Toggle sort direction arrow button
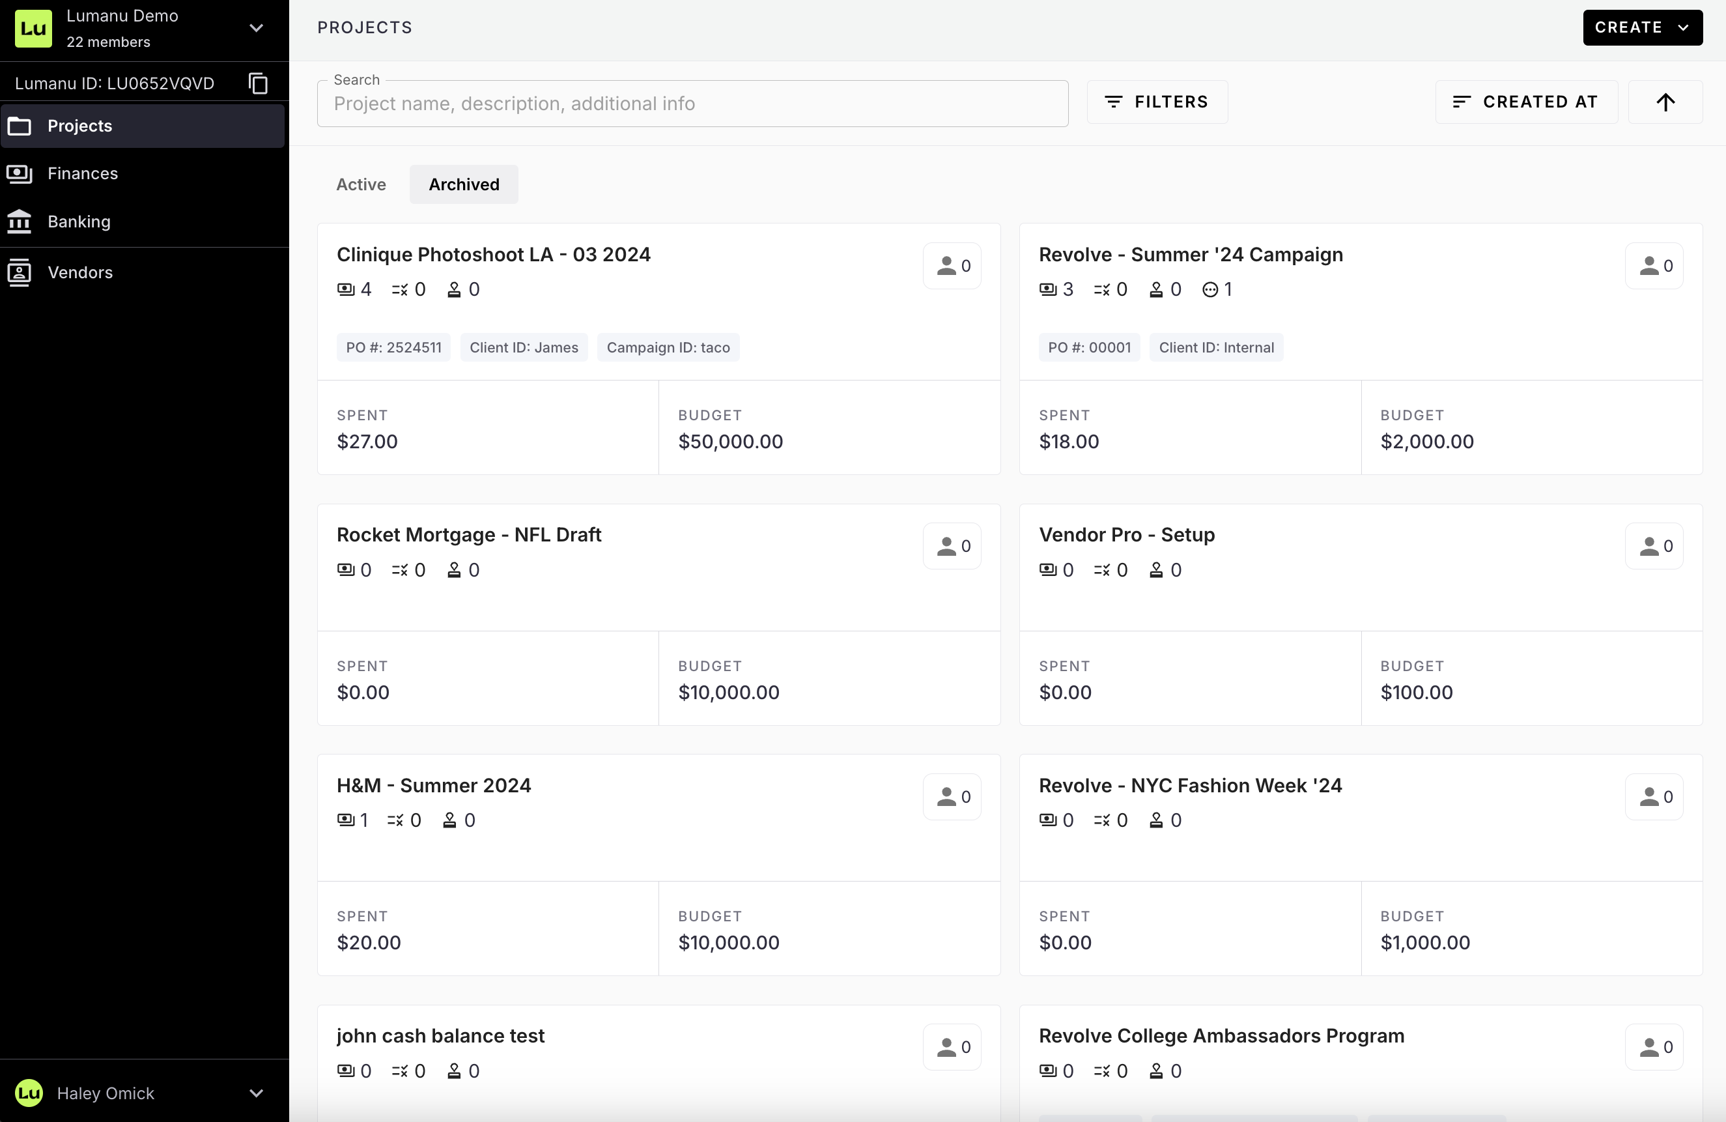The width and height of the screenshot is (1726, 1122). coord(1665,102)
